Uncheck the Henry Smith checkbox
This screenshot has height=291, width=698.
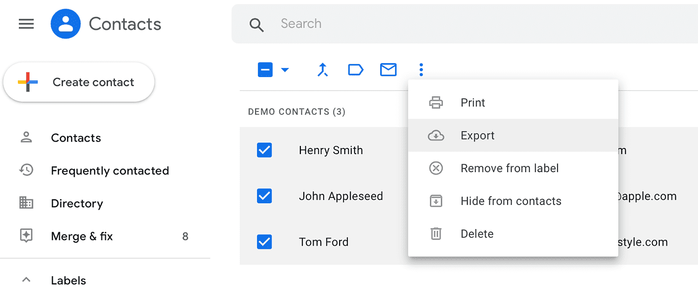coord(264,150)
